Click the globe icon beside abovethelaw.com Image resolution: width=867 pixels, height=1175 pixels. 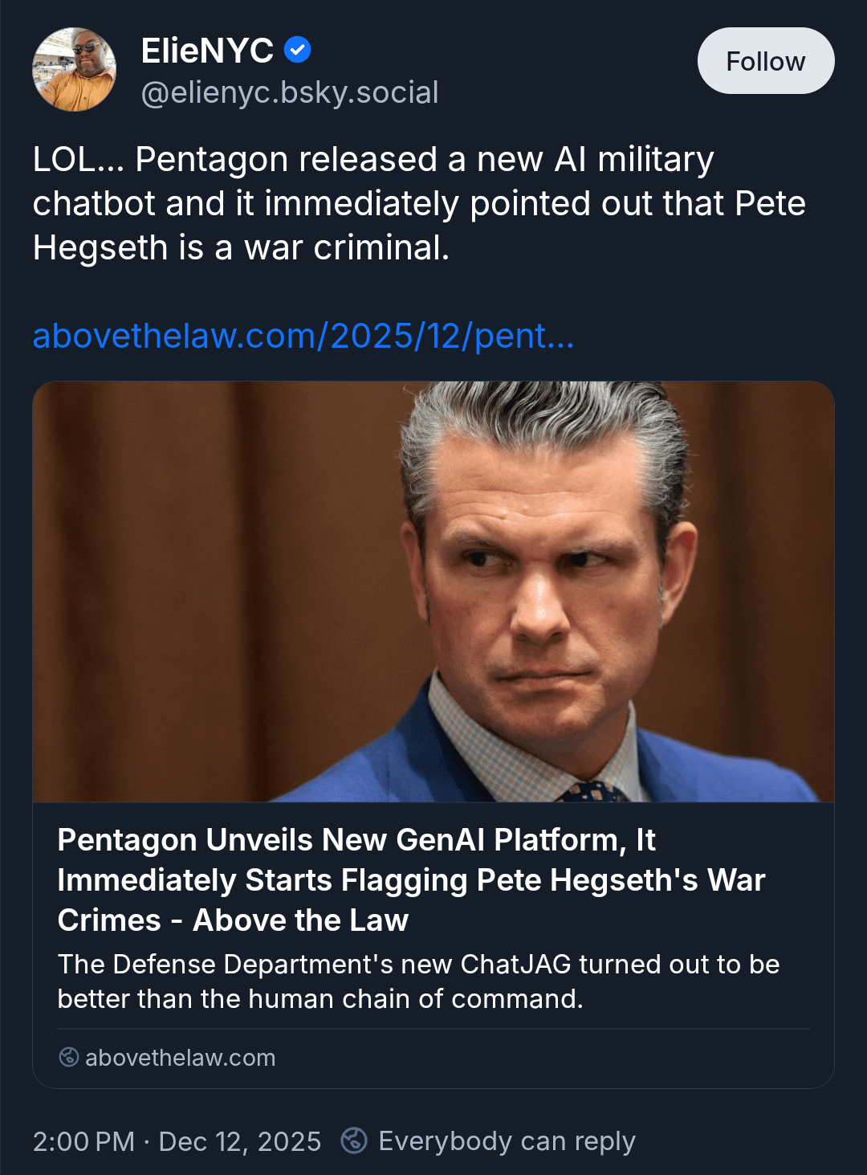[x=69, y=1057]
